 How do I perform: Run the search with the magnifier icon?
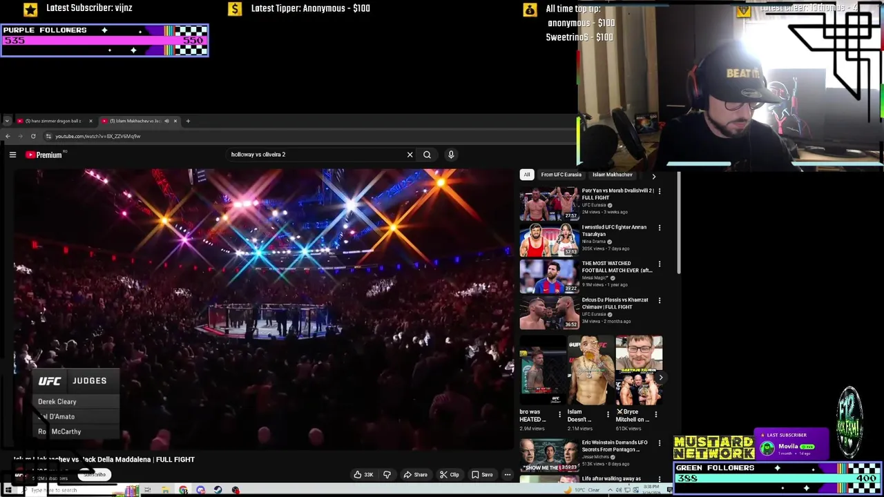pos(427,155)
